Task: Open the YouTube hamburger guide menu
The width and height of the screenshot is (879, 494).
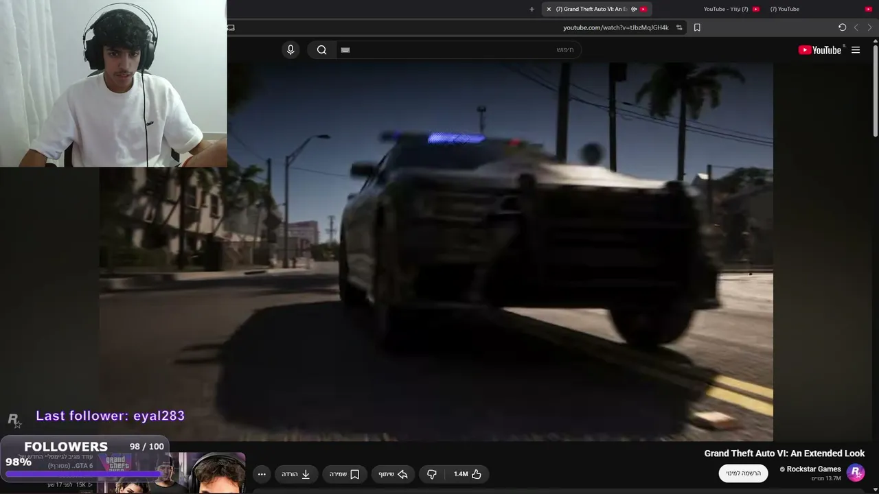Action: tap(856, 50)
